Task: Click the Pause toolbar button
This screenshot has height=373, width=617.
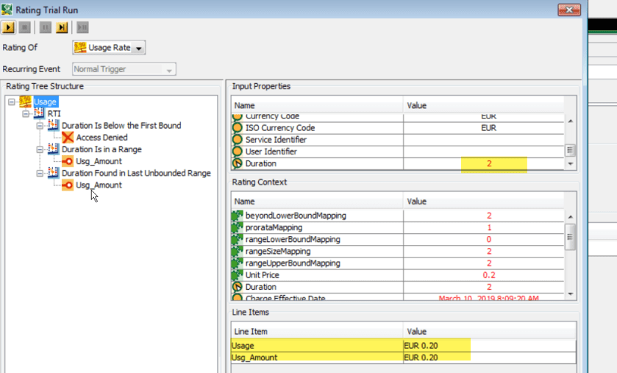Action: tap(46, 27)
